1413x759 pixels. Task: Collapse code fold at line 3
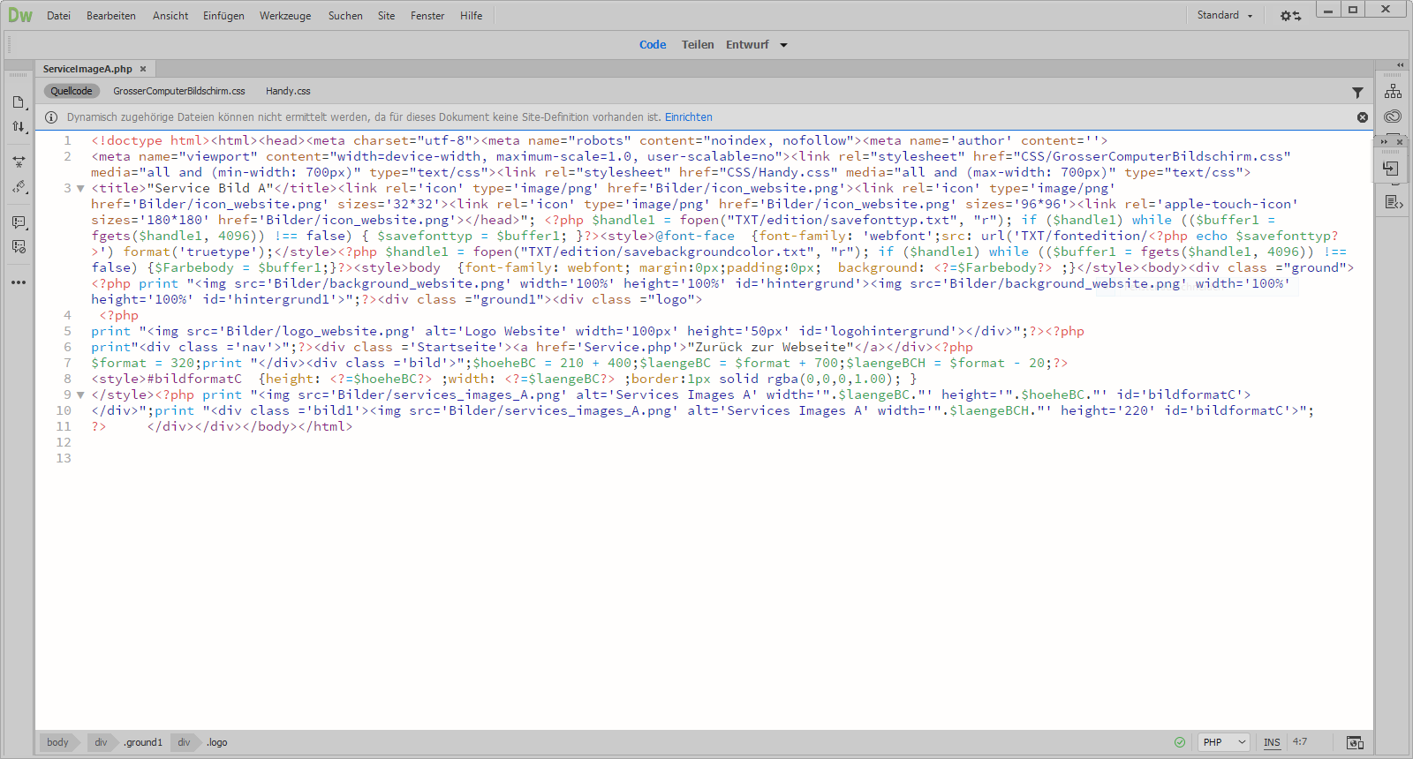tap(80, 188)
